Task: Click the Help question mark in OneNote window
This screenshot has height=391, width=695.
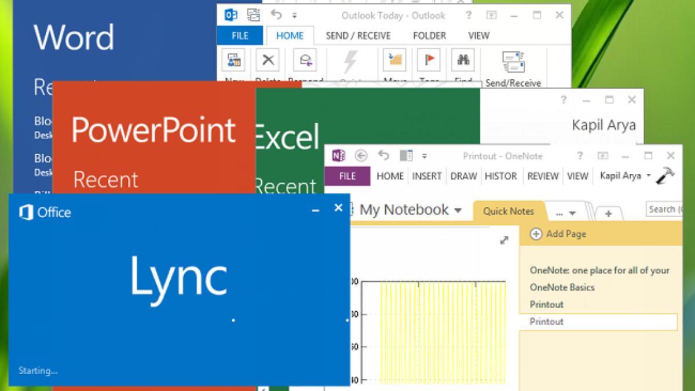Action: 580,155
